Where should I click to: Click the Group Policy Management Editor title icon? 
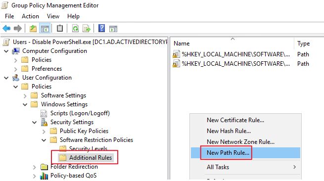(5, 5)
